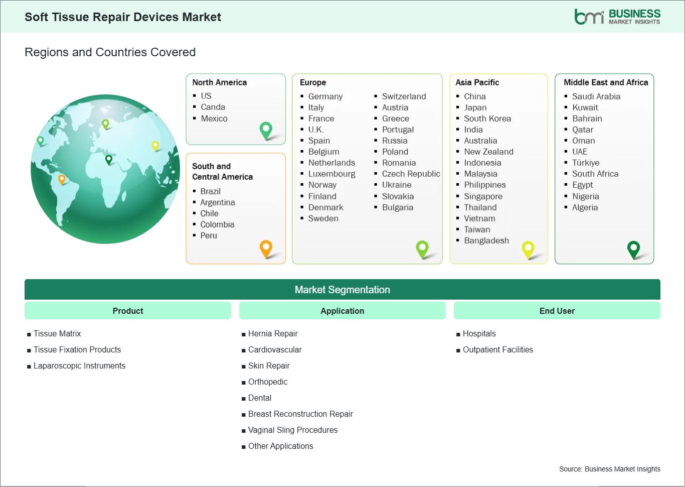Screen dimensions: 685x487
Task: Click the dark green pin on globe's Africa
Action: point(109,160)
